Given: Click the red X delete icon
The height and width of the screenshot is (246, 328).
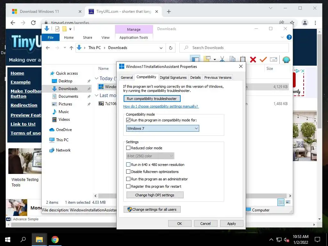Looking at the screenshot, I should (x=253, y=60).
